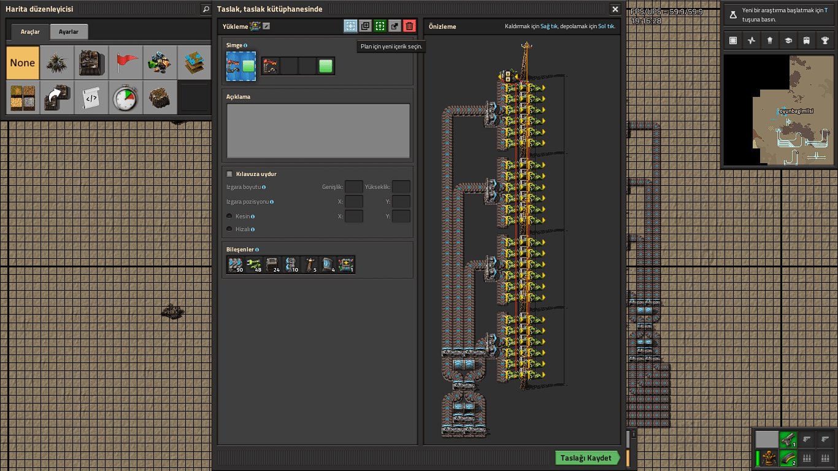Click the component icon showing 1
The height and width of the screenshot is (471, 838).
pos(346,265)
